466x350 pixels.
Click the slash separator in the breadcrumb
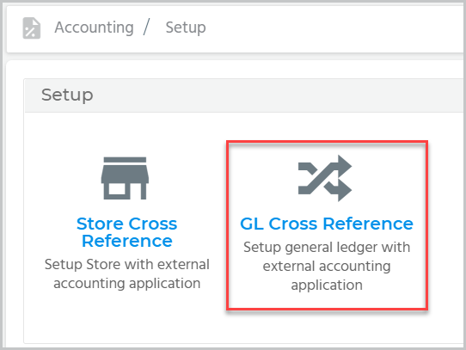pos(146,27)
